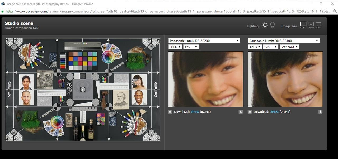Open the JPEG format dropdown for ZS100

254,47
